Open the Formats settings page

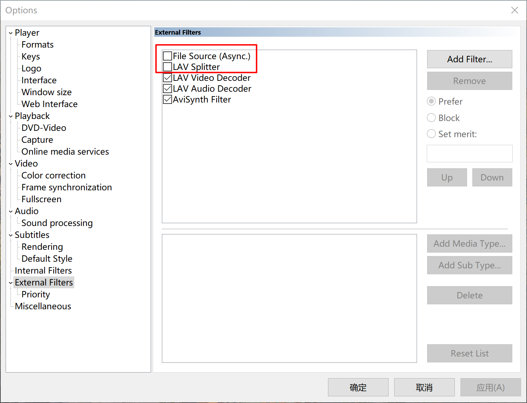click(37, 44)
